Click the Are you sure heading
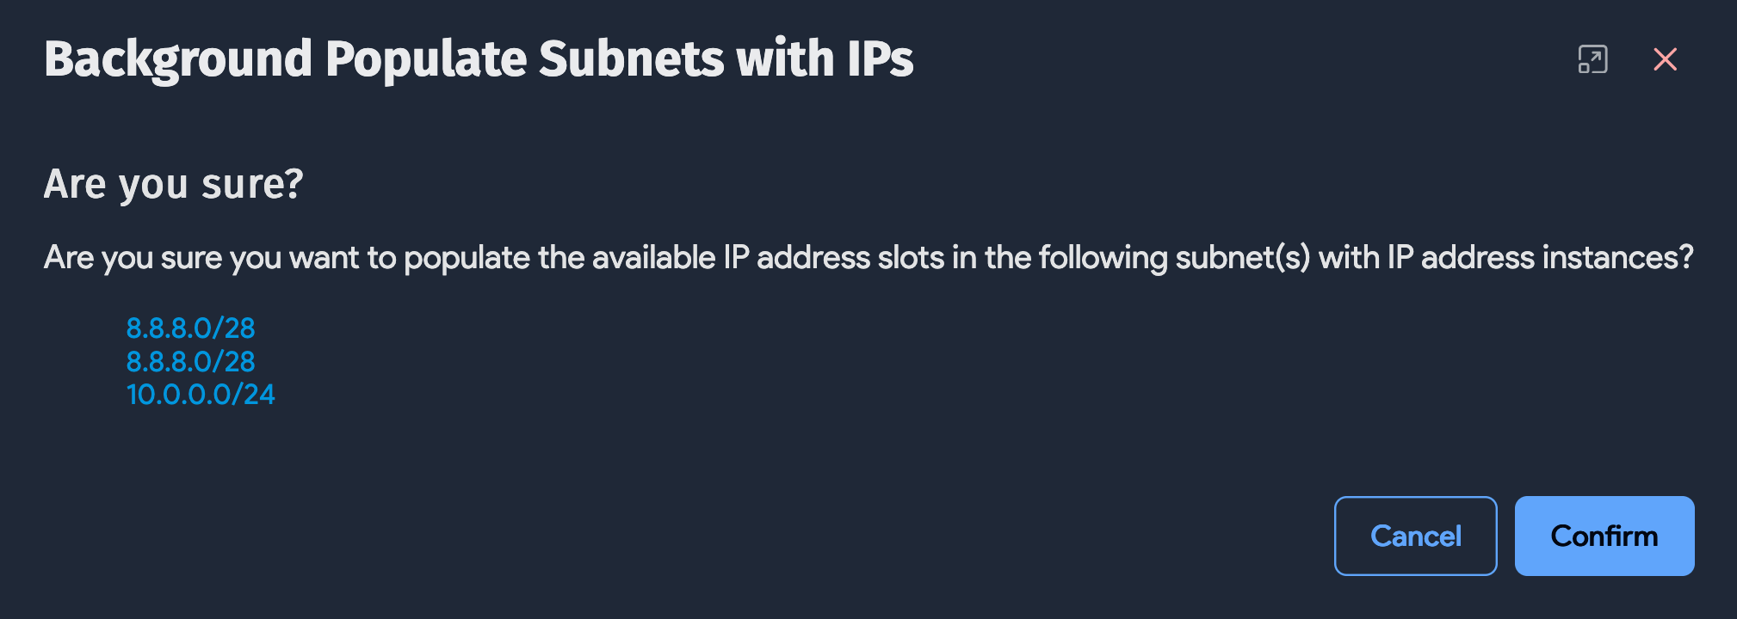1737x619 pixels. point(173,183)
